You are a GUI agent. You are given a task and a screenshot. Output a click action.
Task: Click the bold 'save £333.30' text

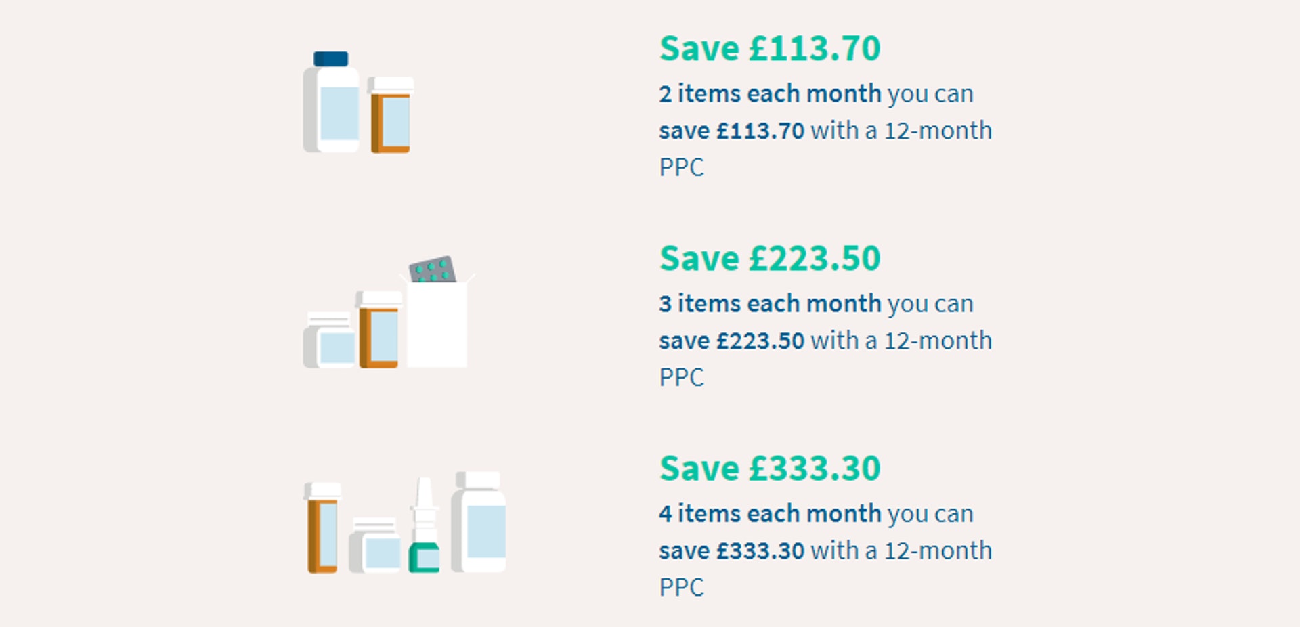732,550
